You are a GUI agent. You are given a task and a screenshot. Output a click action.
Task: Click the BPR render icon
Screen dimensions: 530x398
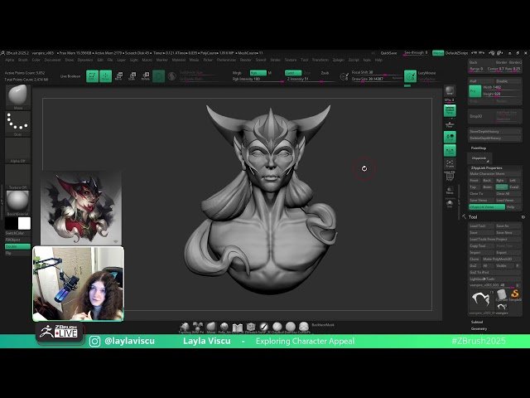click(x=450, y=90)
